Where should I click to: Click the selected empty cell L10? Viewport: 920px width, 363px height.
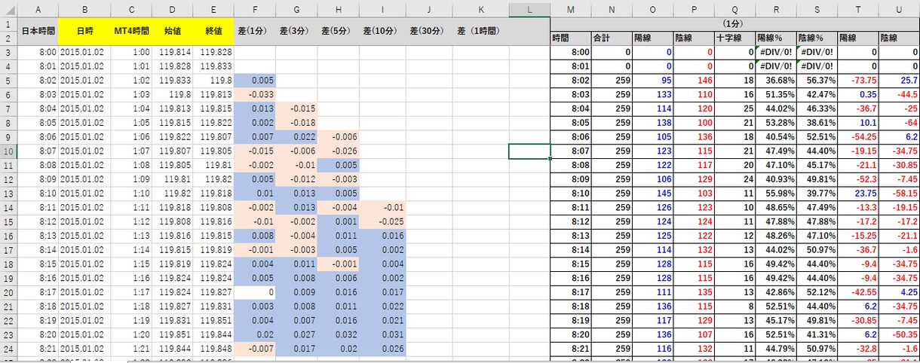(x=529, y=151)
